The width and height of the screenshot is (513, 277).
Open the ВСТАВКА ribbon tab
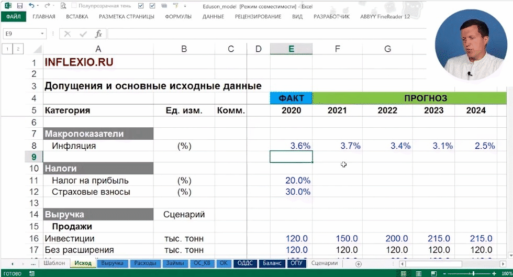click(77, 16)
